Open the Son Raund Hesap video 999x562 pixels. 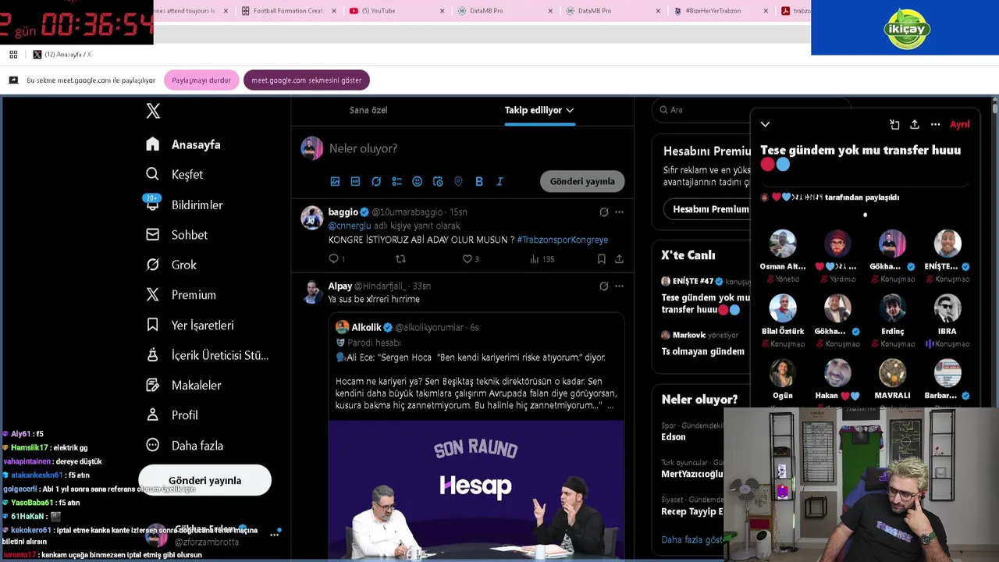(x=476, y=490)
